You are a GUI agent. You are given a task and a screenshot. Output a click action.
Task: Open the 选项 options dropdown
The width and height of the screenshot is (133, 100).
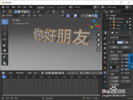tap(97, 12)
